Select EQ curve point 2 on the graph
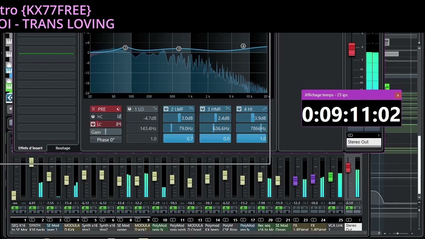This screenshot has height=239, width=425. (125, 48)
